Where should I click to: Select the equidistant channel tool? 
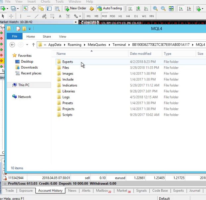tap(44, 16)
